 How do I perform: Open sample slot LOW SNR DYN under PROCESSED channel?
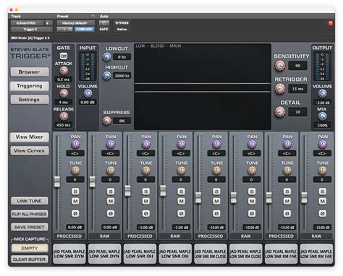(69, 254)
